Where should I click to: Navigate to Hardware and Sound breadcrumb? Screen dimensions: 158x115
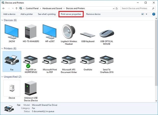point(52,8)
